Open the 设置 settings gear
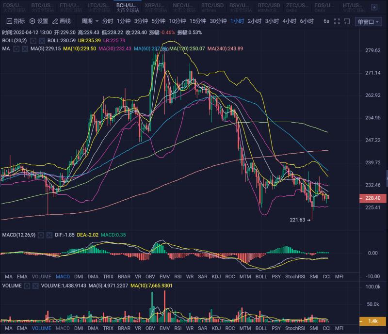Image resolution: width=388 pixels, height=334 pixels. (39, 21)
